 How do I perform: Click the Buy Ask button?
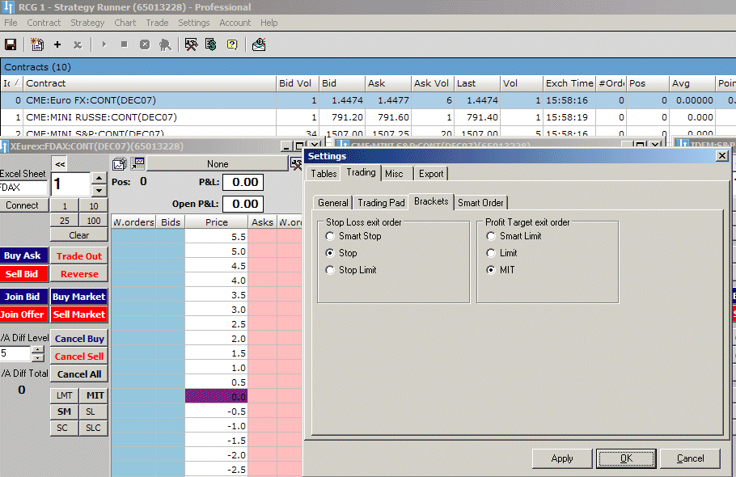point(23,255)
